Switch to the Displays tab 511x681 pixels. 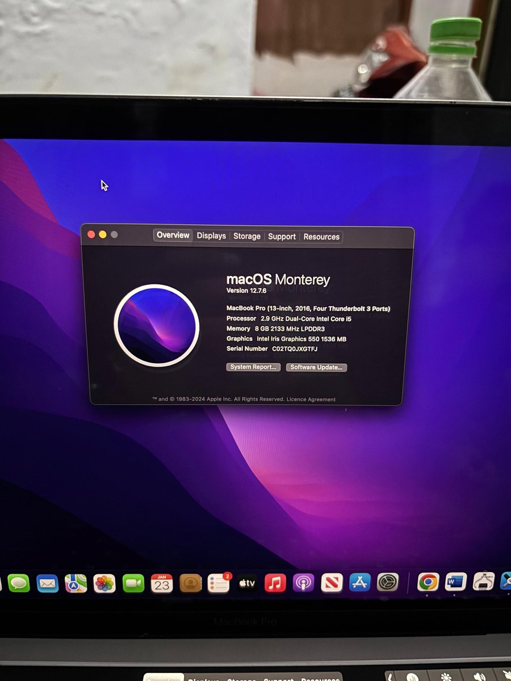(x=211, y=236)
